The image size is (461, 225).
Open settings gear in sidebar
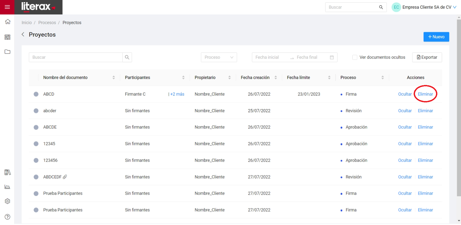coord(7,201)
